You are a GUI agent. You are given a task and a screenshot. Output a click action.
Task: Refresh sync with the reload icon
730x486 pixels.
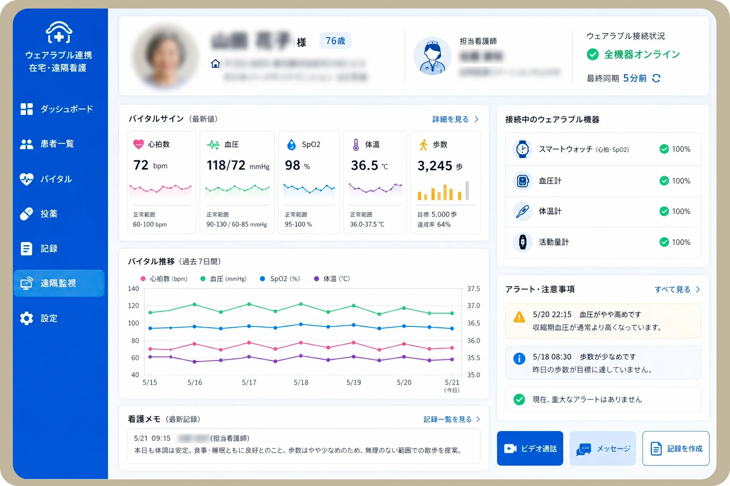(x=656, y=78)
